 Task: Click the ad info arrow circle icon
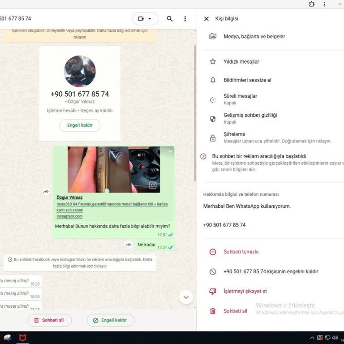point(203,156)
